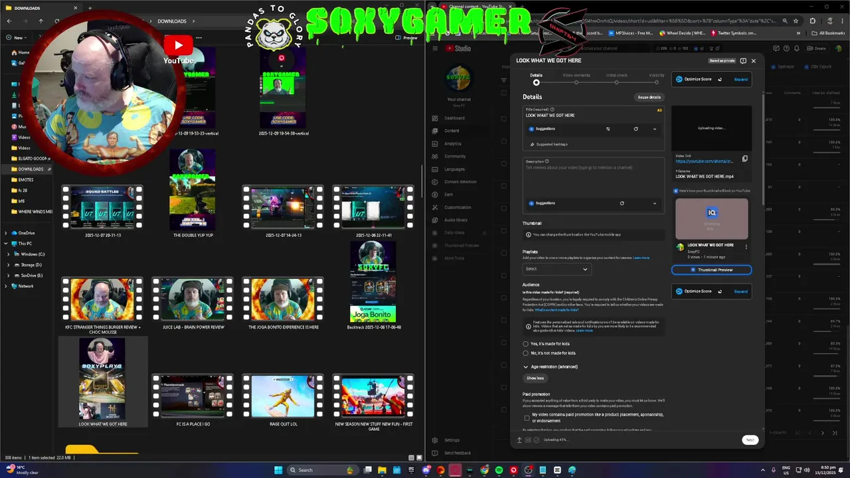Open the Playlists Select dropdown
Screen dimensions: 850x478
pos(556,269)
